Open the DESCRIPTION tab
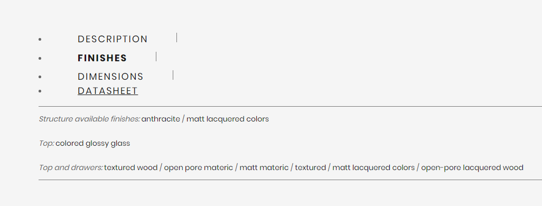Viewport: 542px width, 206px height. tap(113, 39)
